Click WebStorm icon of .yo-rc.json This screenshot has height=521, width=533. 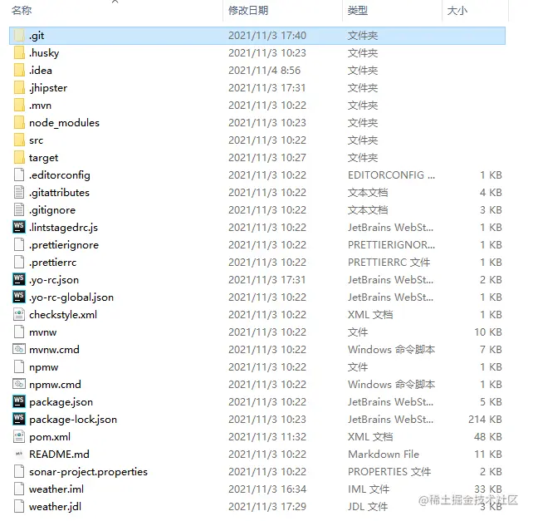(19, 279)
